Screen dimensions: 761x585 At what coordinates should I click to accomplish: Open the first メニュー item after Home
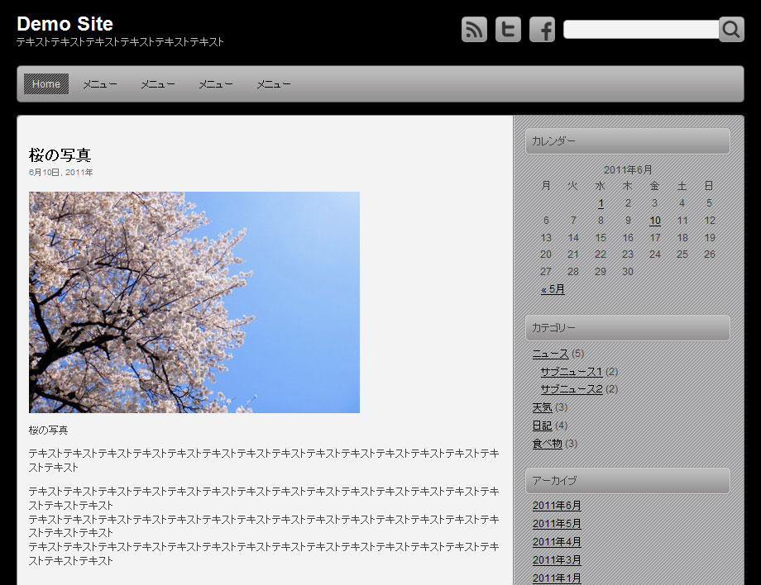pyautogui.click(x=100, y=84)
